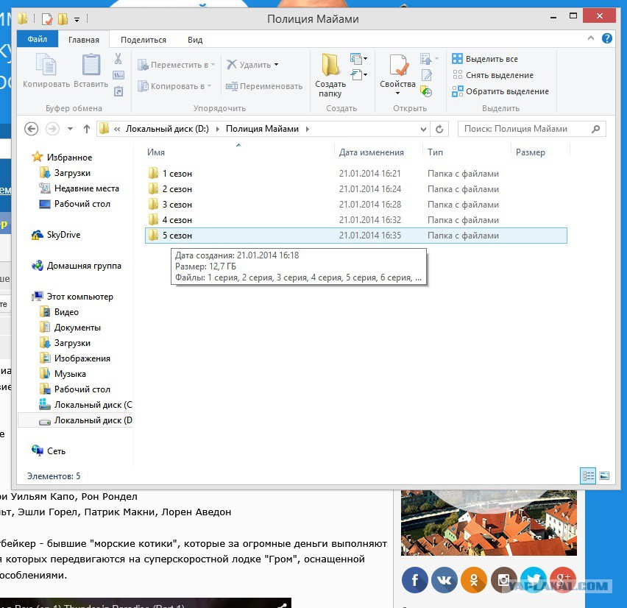Click Обратить выделение button
The image size is (627, 608).
click(x=500, y=91)
